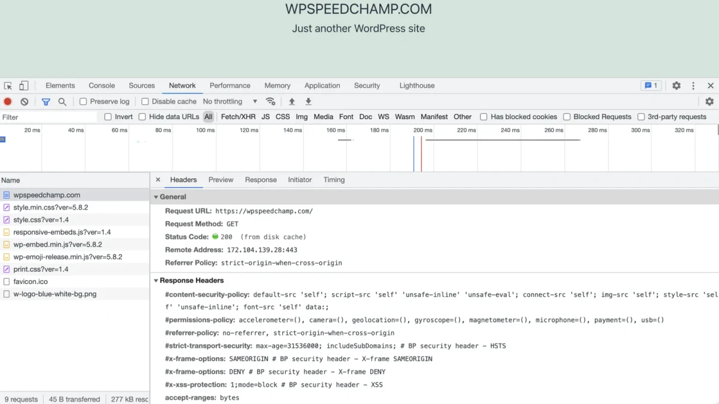The width and height of the screenshot is (719, 404).
Task: Toggle the network filter funnel icon
Action: tap(46, 102)
